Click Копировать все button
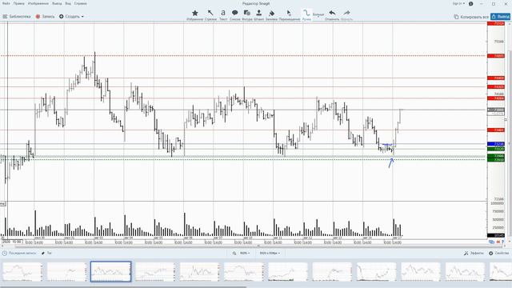 [471, 17]
